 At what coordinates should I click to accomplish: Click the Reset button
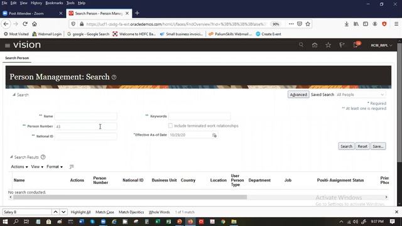pos(362,146)
